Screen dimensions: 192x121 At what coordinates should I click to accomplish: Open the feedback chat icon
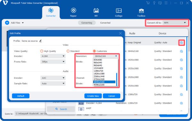pos(160,3)
